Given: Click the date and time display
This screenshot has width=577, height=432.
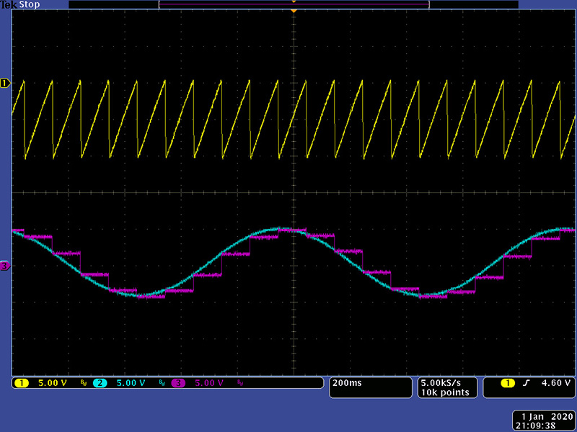Looking at the screenshot, I should [x=544, y=420].
